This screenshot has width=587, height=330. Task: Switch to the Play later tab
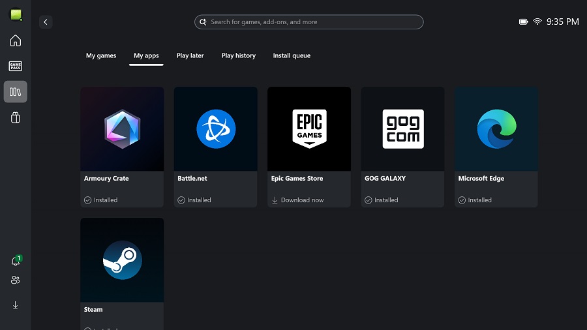pos(190,56)
